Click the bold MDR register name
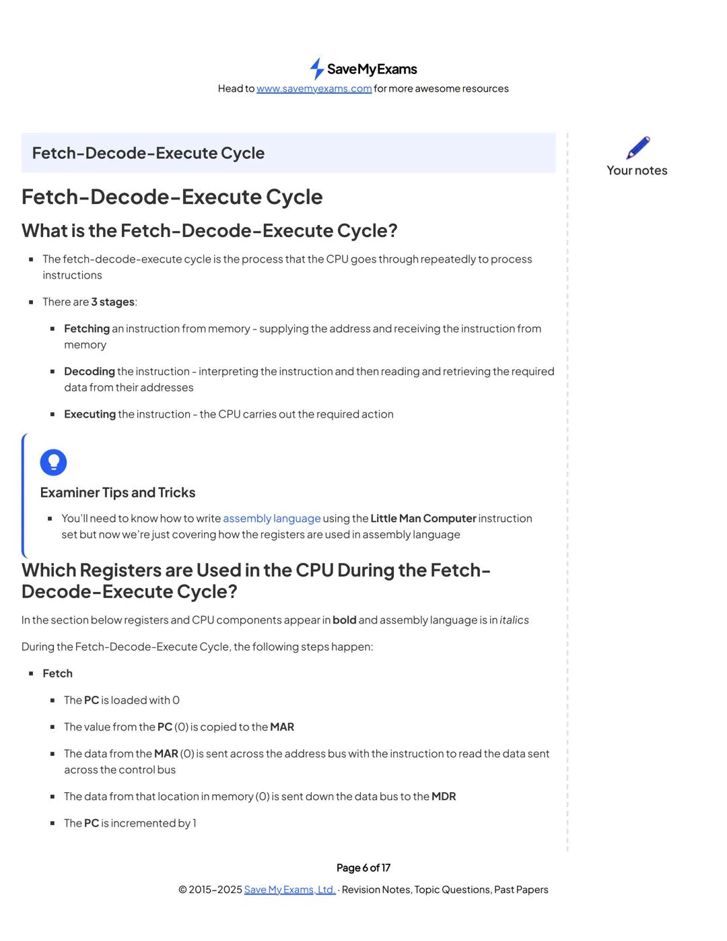 (x=444, y=797)
